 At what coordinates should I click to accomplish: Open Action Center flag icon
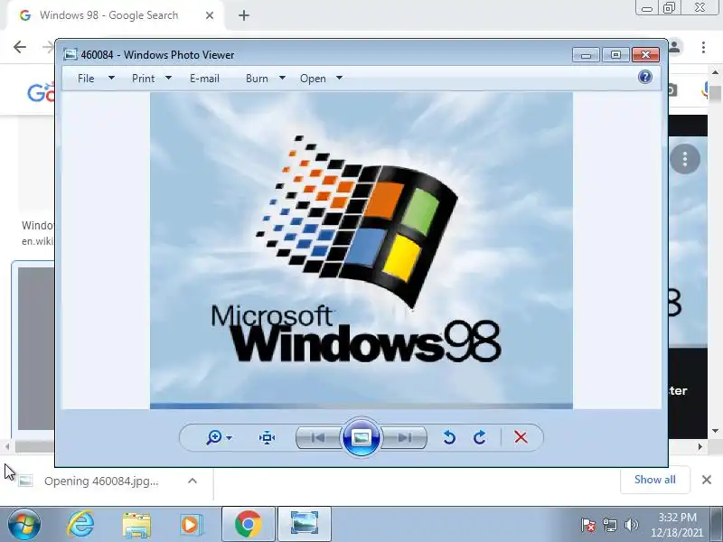point(587,525)
